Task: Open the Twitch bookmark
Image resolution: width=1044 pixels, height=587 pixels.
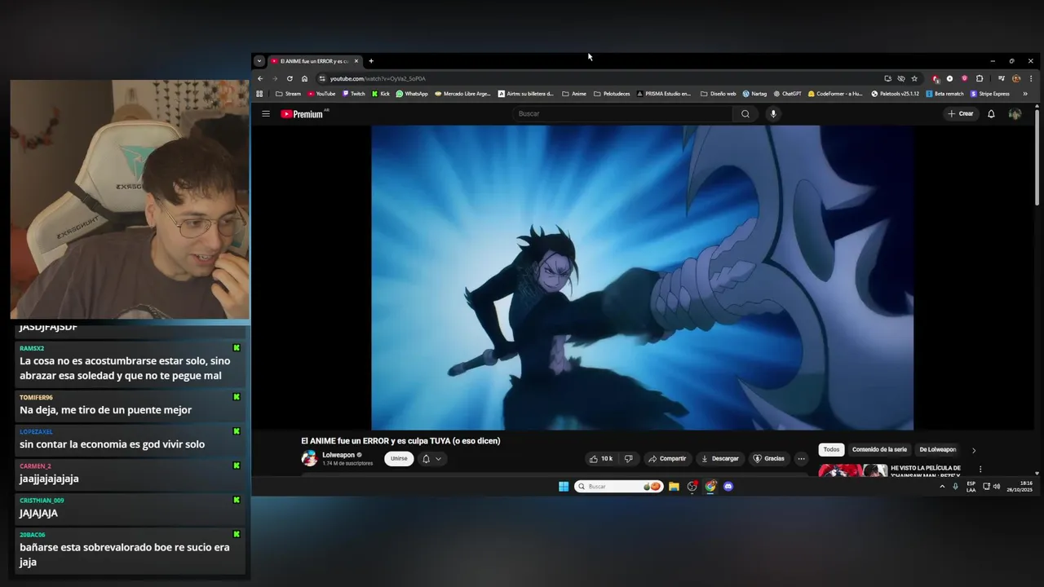Action: [353, 94]
